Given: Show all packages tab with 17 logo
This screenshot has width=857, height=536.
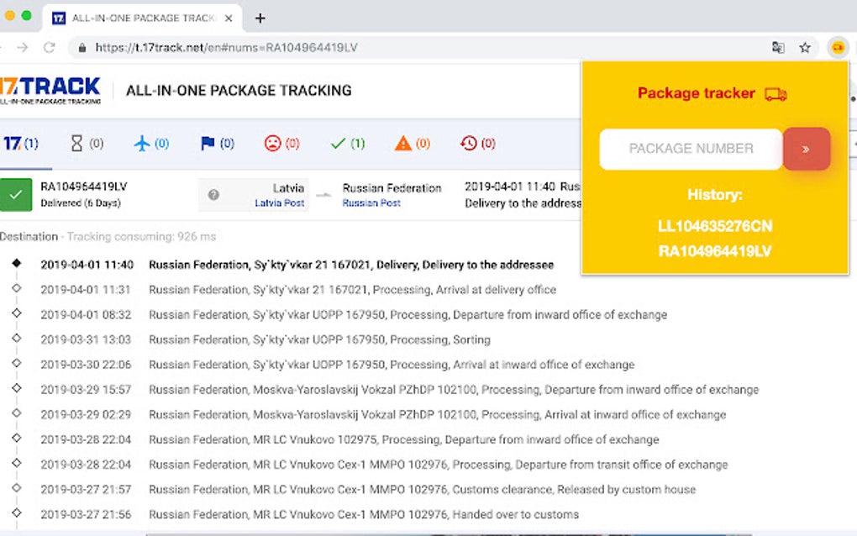Looking at the screenshot, I should (x=21, y=144).
